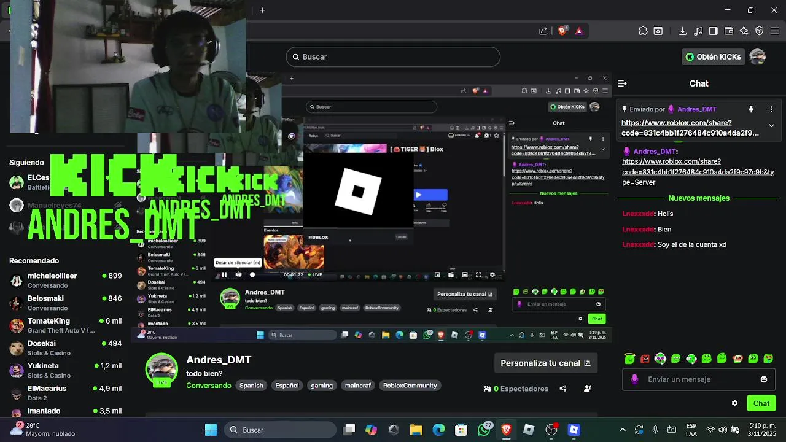The width and height of the screenshot is (786, 442).
Task: Open a new browser tab
Action: [262, 10]
